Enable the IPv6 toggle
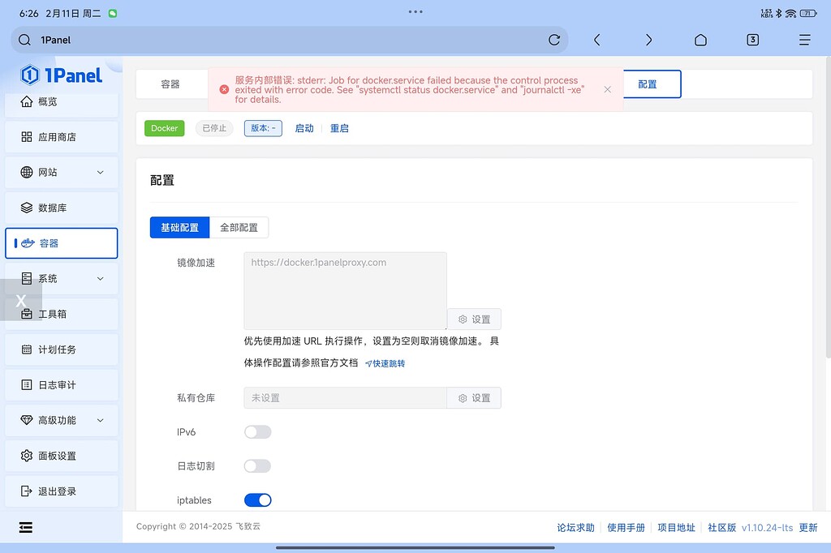 pyautogui.click(x=257, y=431)
